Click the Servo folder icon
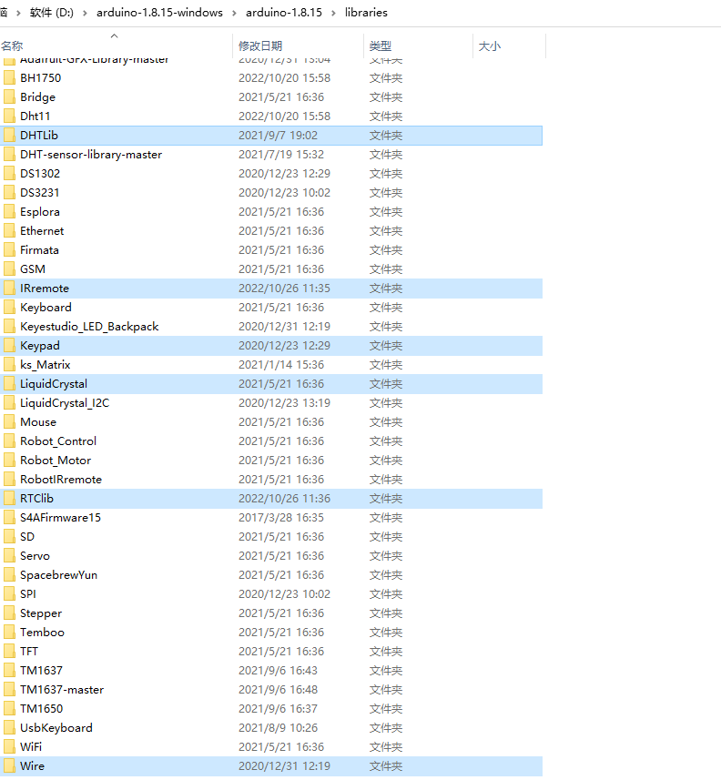 tap(9, 556)
